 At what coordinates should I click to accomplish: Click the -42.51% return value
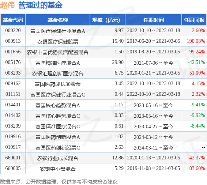point(196,62)
